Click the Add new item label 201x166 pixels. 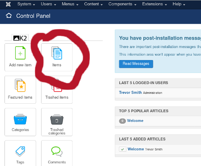tap(20, 65)
